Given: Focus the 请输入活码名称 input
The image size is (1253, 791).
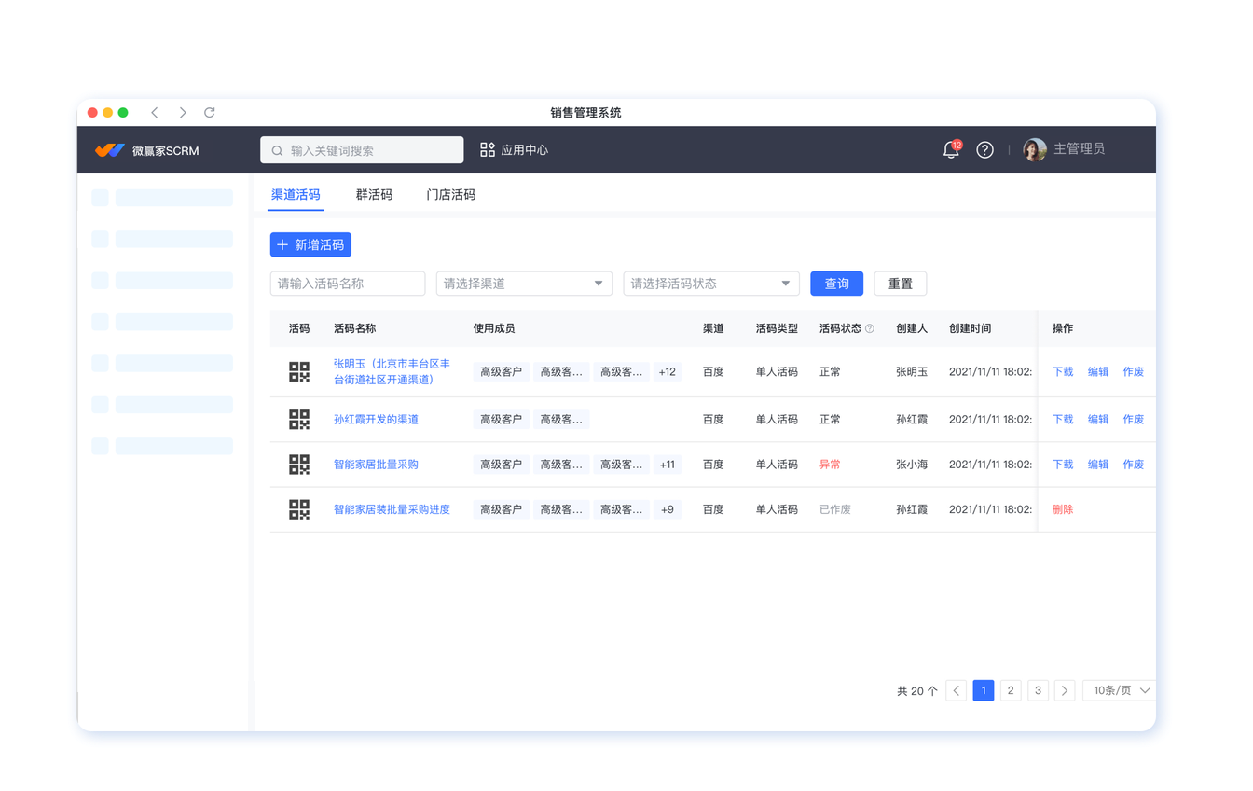Looking at the screenshot, I should point(348,284).
